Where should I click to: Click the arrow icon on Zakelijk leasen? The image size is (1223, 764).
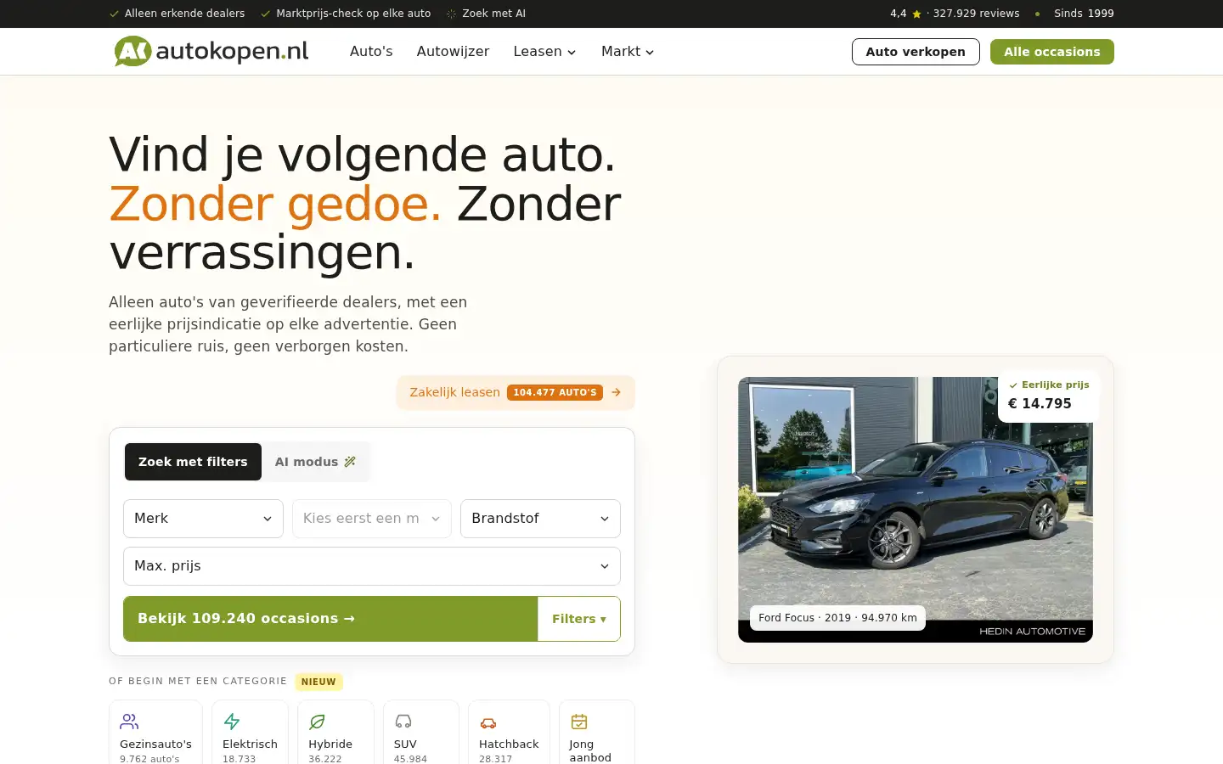pos(617,392)
